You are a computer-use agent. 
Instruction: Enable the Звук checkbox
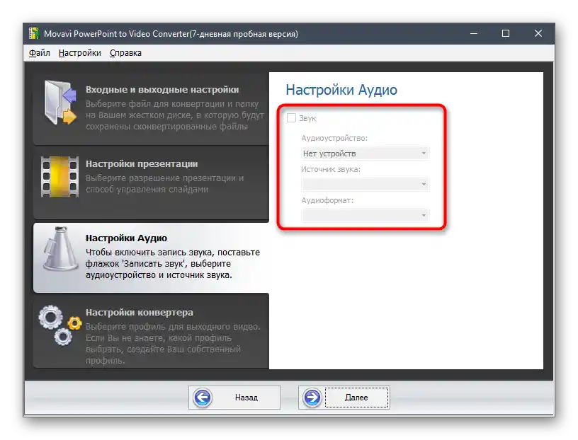point(291,118)
